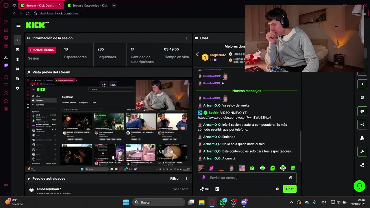Click amorsoydyan7 in activity feed
370x208 pixels.
(x=49, y=189)
